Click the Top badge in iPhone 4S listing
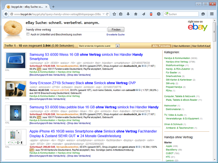218x163 pixels. coord(31,150)
